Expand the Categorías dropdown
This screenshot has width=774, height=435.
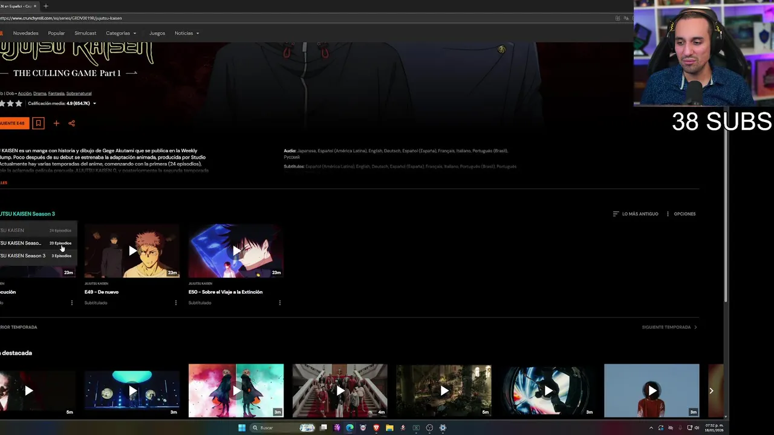pyautogui.click(x=121, y=33)
